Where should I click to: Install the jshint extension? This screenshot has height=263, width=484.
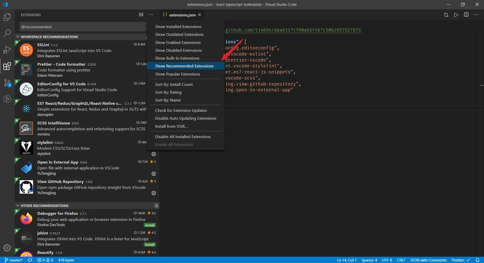pyautogui.click(x=150, y=244)
